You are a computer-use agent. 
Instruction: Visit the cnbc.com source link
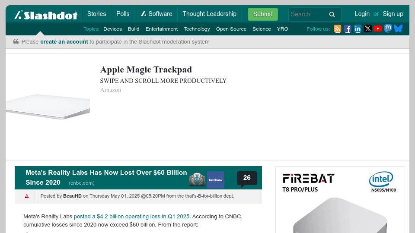click(x=82, y=183)
